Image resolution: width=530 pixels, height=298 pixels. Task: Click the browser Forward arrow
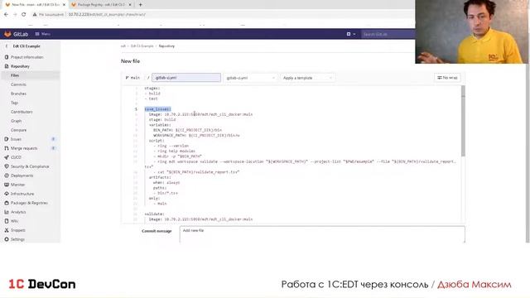(15, 15)
